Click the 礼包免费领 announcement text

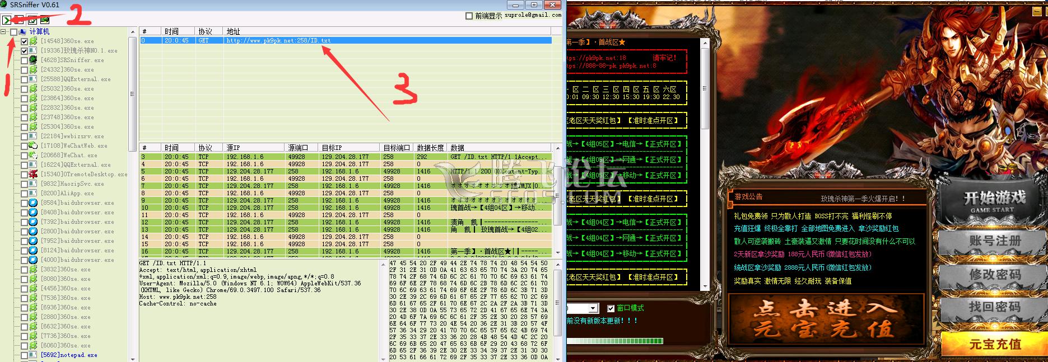(751, 216)
